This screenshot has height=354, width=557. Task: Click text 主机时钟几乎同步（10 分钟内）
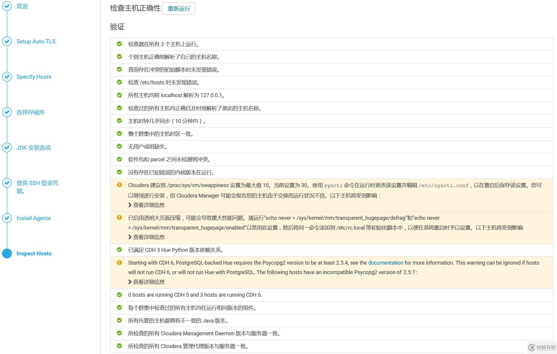(x=167, y=121)
